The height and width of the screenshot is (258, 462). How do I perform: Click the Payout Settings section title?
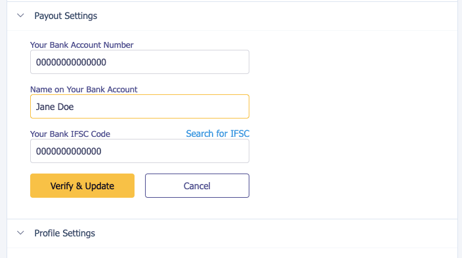tap(66, 16)
